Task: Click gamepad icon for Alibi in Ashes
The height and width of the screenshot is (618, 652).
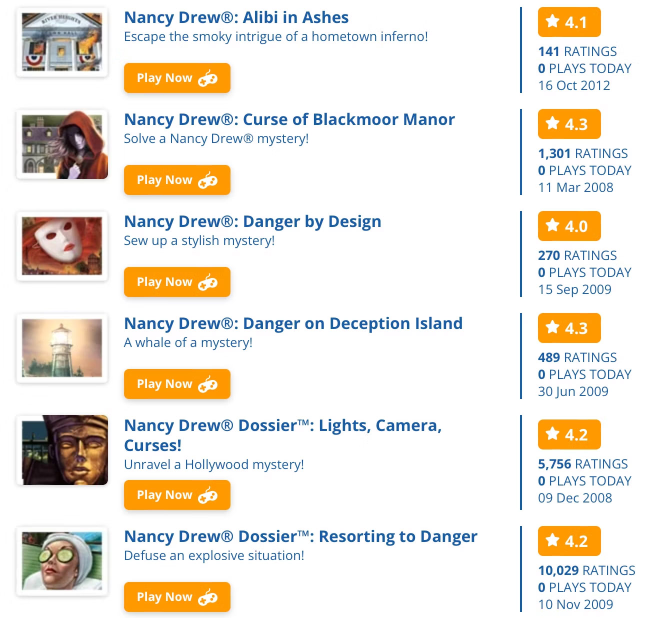Action: pyautogui.click(x=208, y=78)
